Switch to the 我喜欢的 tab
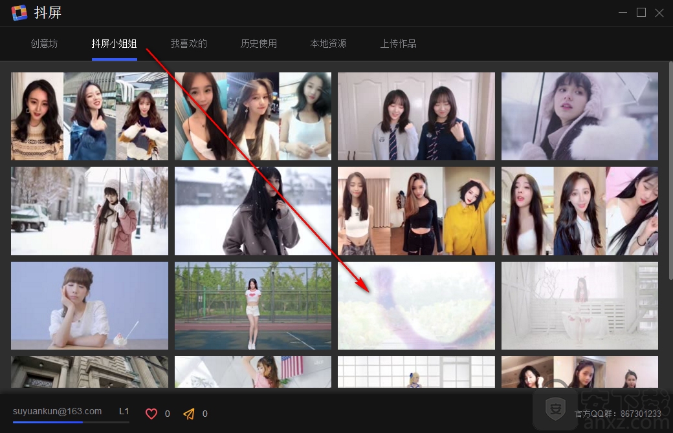Screen dimensions: 673x433 [189, 43]
